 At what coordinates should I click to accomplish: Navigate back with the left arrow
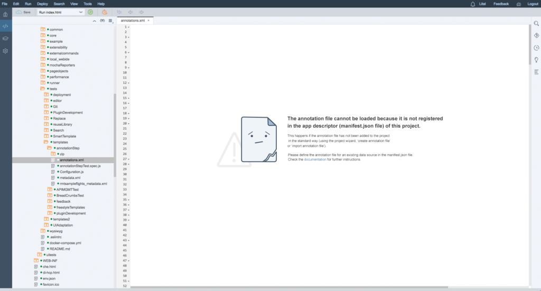pyautogui.click(x=130, y=12)
